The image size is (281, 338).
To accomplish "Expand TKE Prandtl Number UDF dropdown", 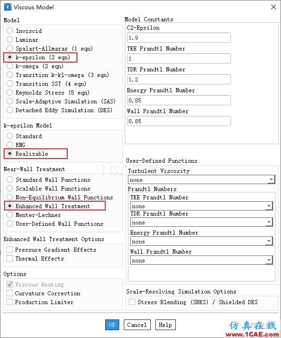I will click(x=201, y=206).
